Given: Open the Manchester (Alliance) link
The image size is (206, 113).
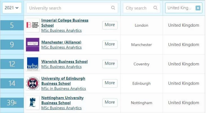Looking at the screenshot, I should 61,42.
